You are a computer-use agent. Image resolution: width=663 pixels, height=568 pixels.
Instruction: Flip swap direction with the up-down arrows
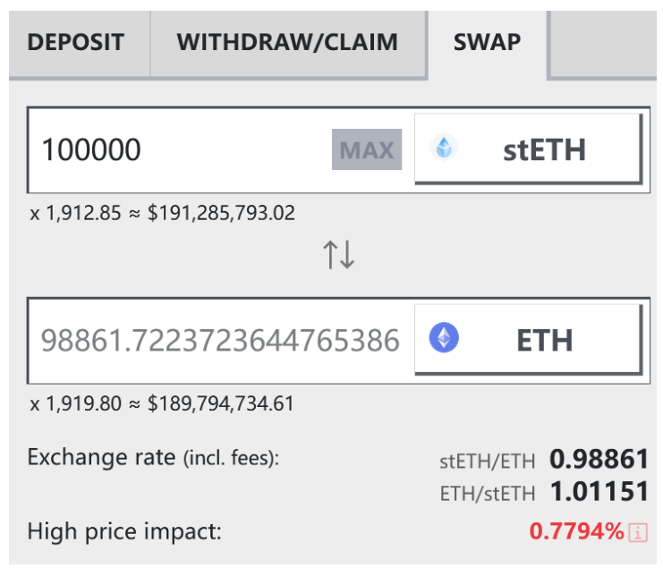339,254
